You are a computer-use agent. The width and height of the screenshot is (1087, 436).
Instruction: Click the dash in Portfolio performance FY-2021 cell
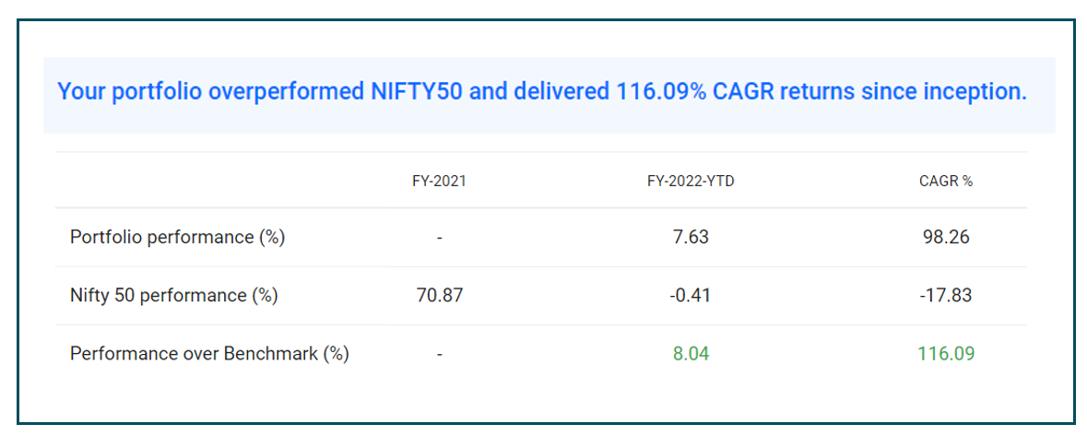pyautogui.click(x=440, y=239)
